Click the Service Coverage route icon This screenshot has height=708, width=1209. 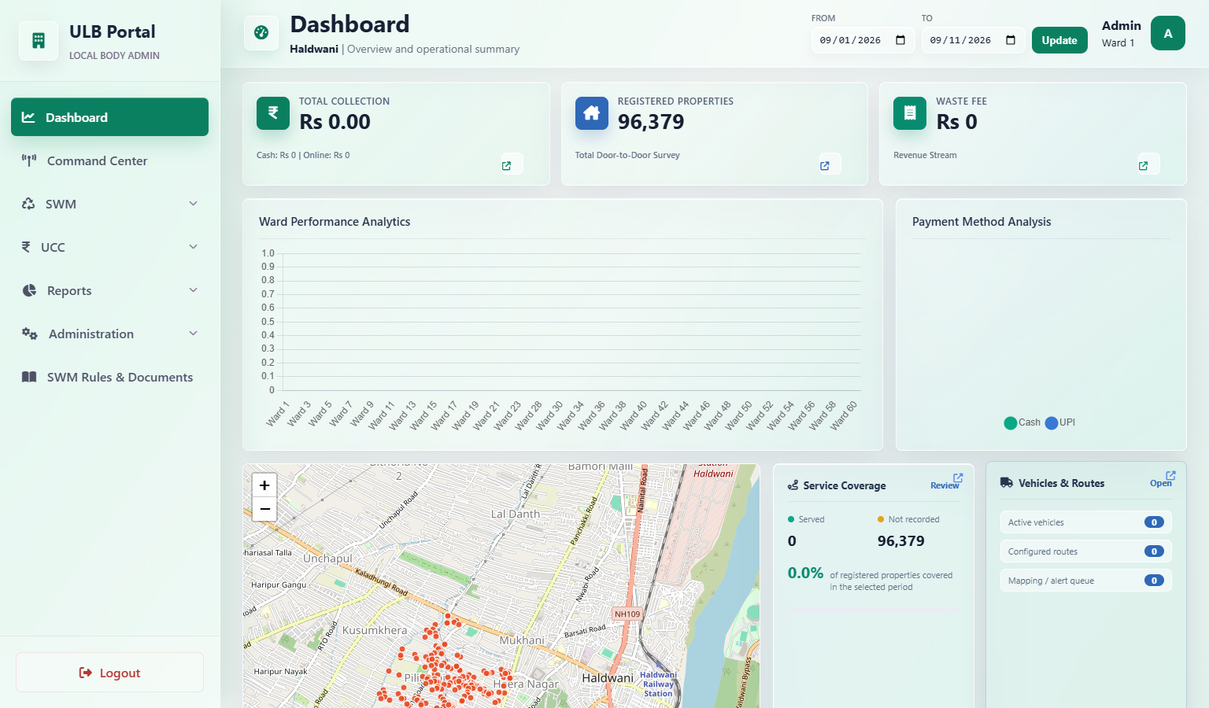pos(793,485)
